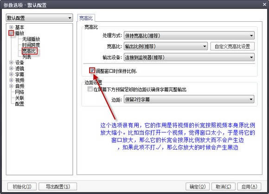Open the 处理方式 dropdown

pos(189,36)
